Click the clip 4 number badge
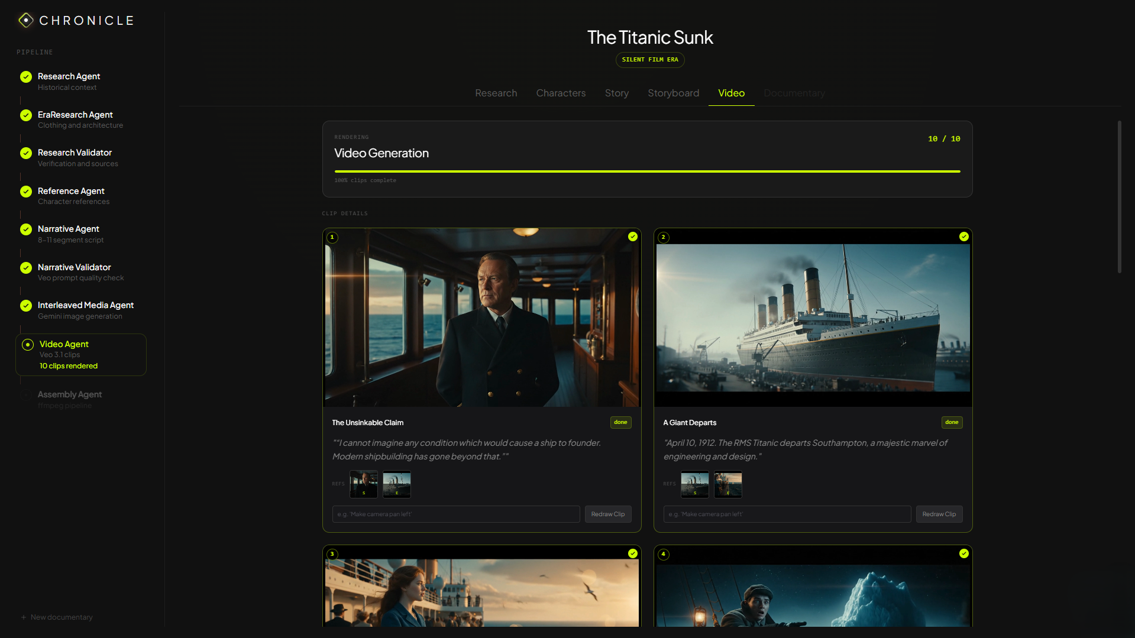This screenshot has width=1135, height=638. coord(664,554)
